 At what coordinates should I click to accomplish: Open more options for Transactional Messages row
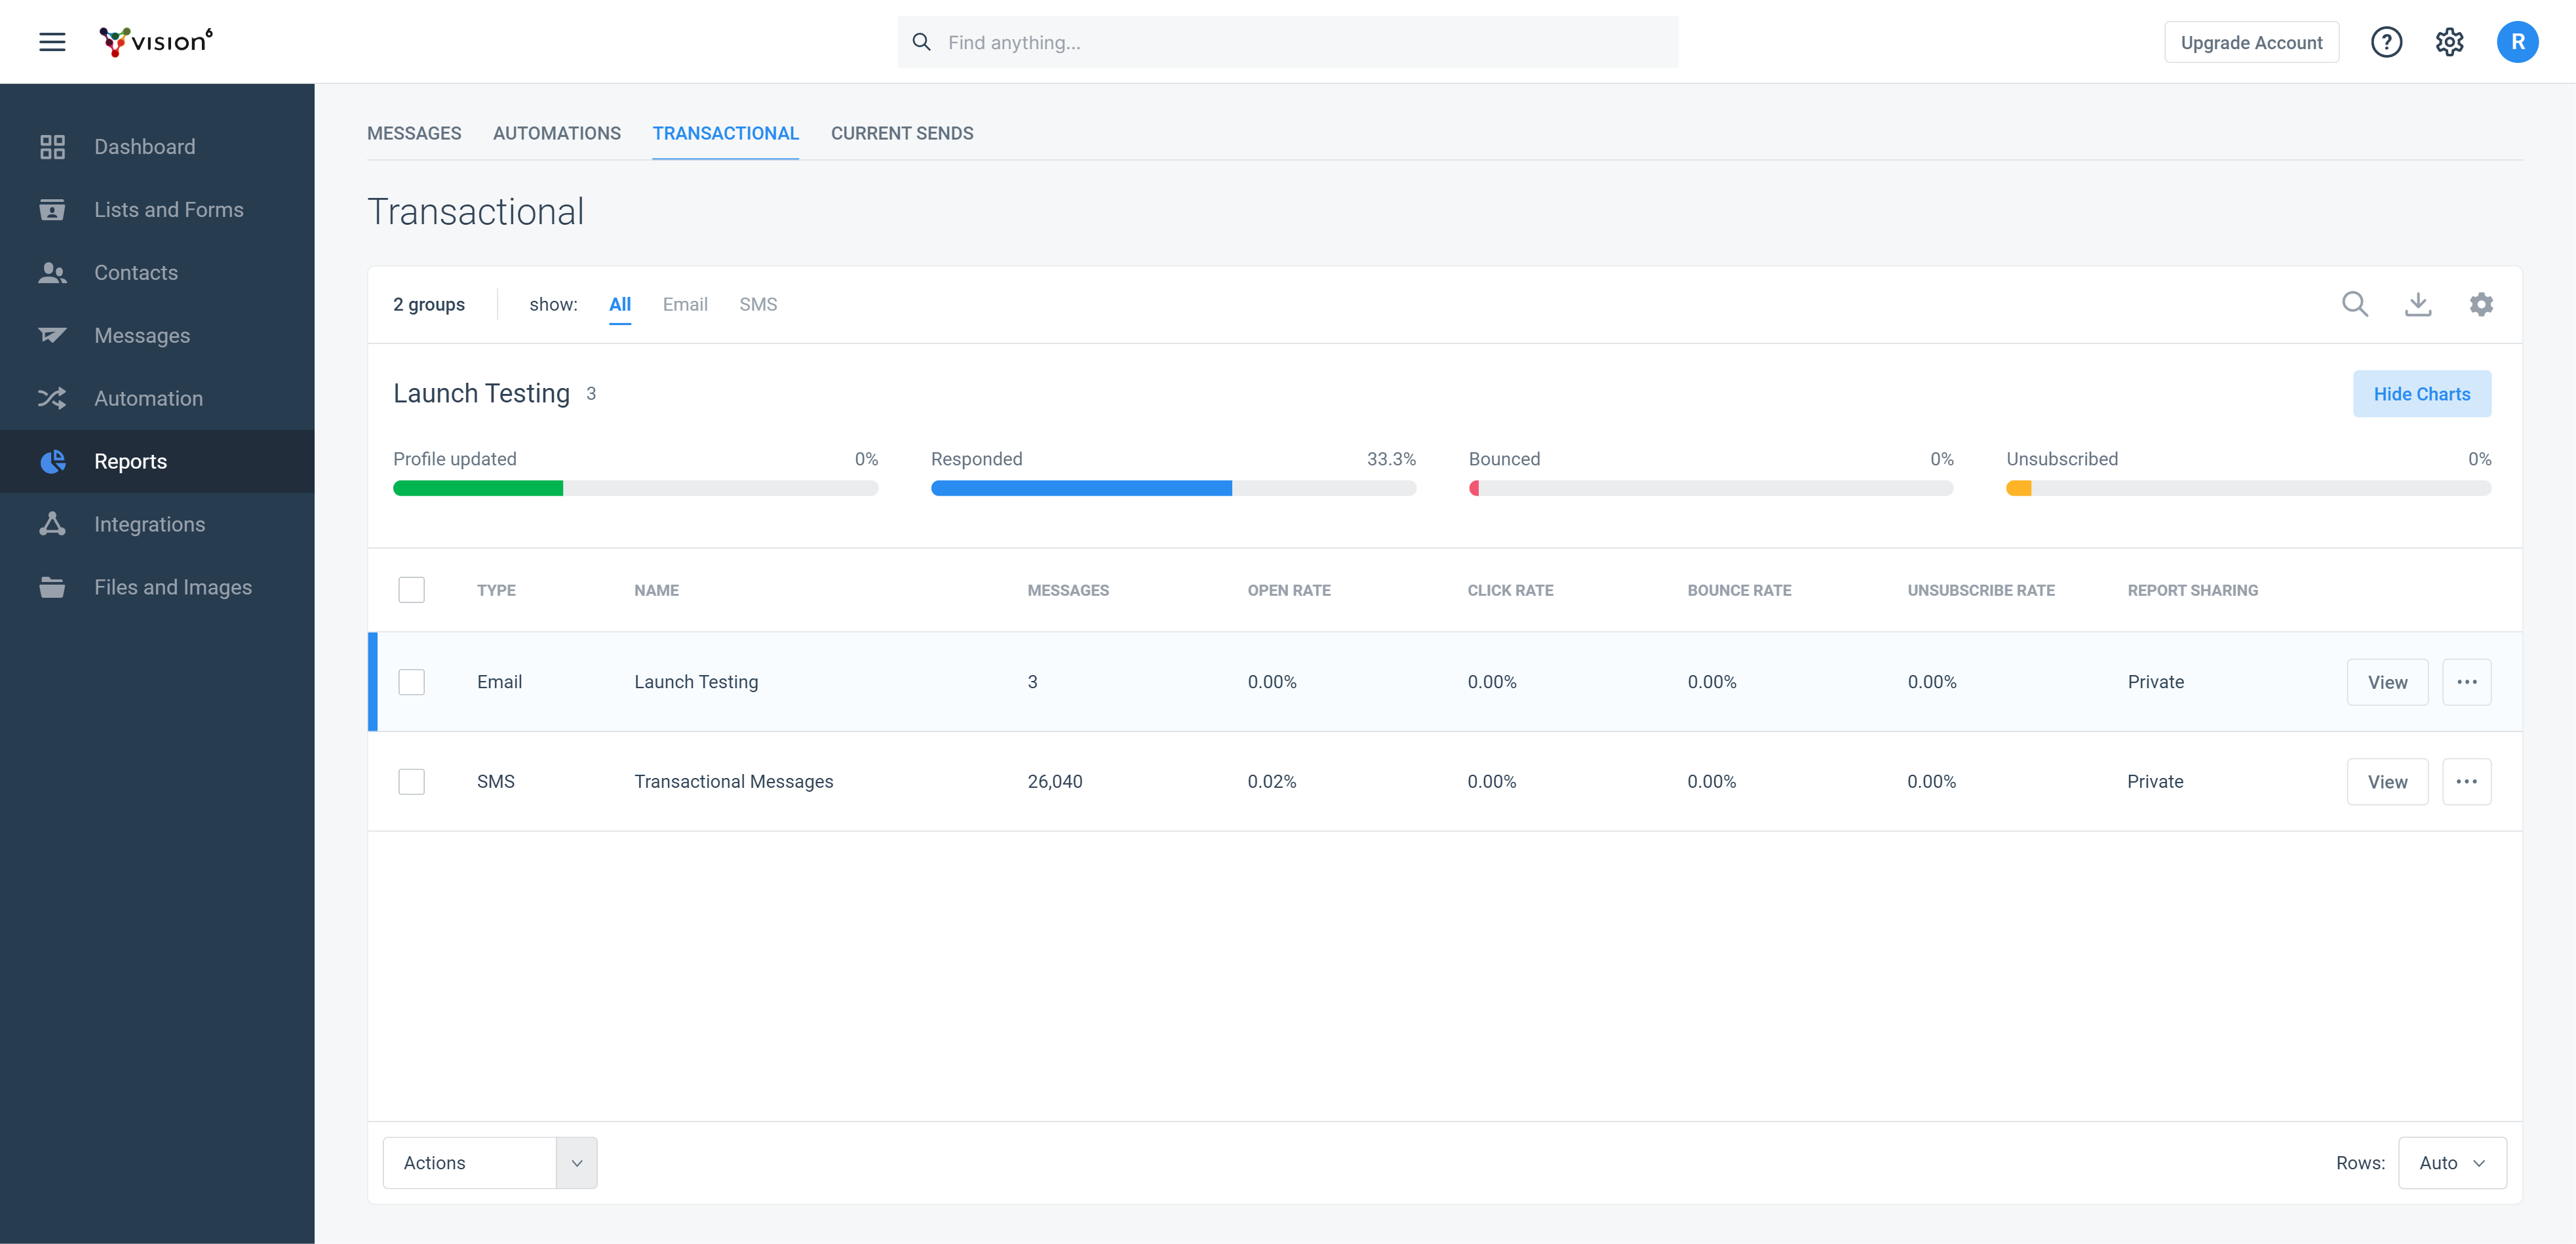point(2466,781)
